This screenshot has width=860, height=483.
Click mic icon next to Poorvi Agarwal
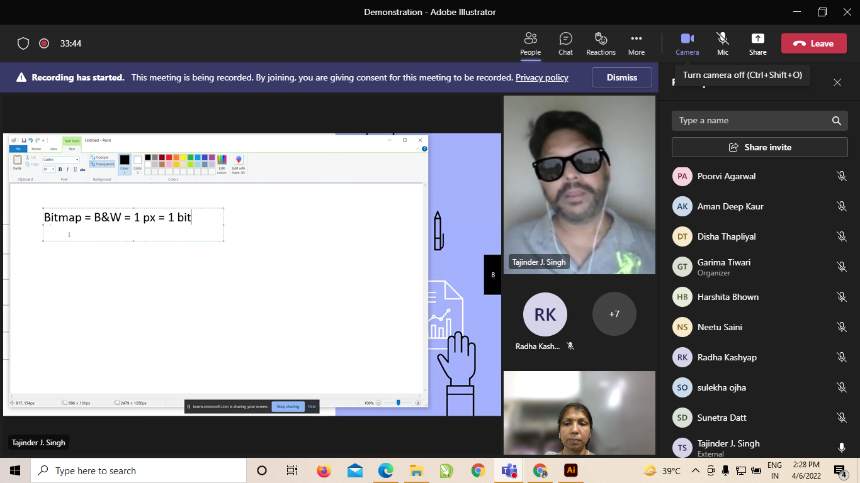(x=841, y=176)
